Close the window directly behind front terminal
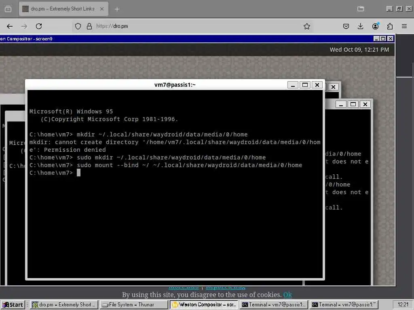 pyautogui.click(x=333, y=87)
